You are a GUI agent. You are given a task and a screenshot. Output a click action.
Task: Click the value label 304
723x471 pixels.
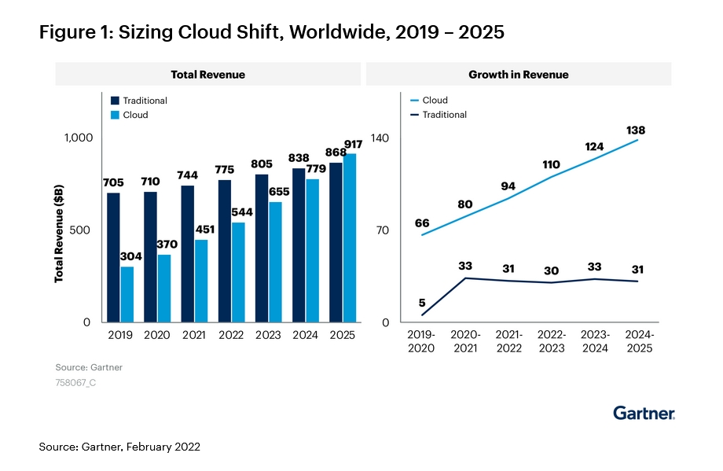click(131, 256)
